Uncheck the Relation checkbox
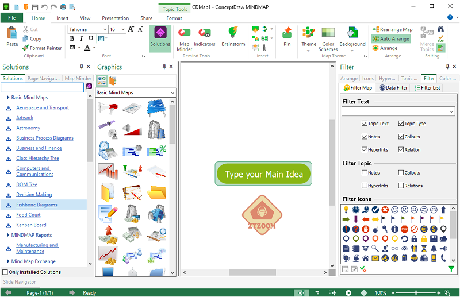The height and width of the screenshot is (297, 460). coord(401,149)
